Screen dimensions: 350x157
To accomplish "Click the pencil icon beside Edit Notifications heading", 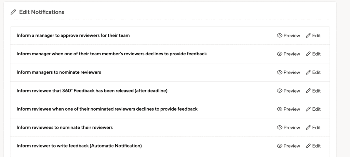I will click(x=13, y=12).
